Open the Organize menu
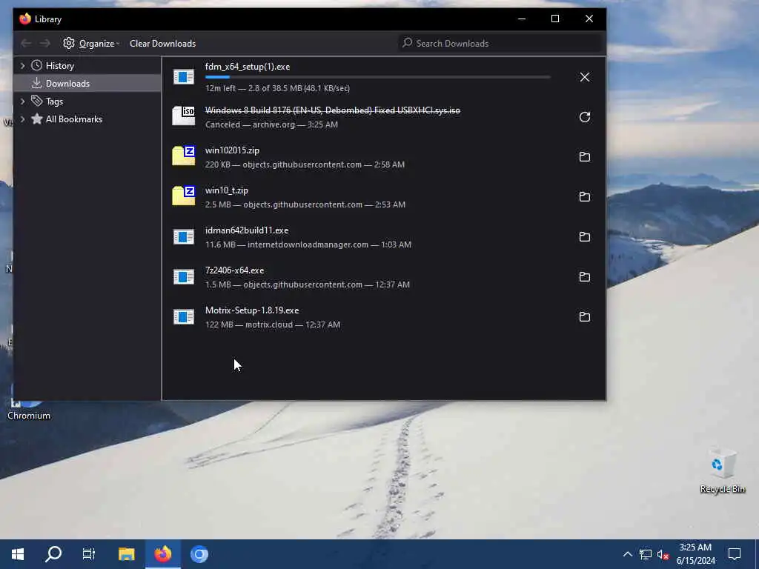The width and height of the screenshot is (759, 569). (91, 44)
